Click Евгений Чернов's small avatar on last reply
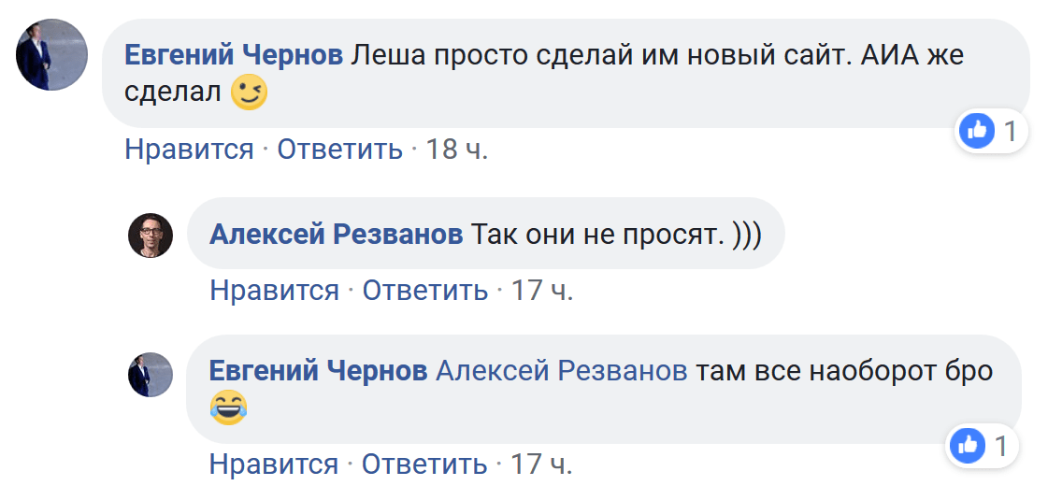The image size is (1048, 500). (x=151, y=375)
